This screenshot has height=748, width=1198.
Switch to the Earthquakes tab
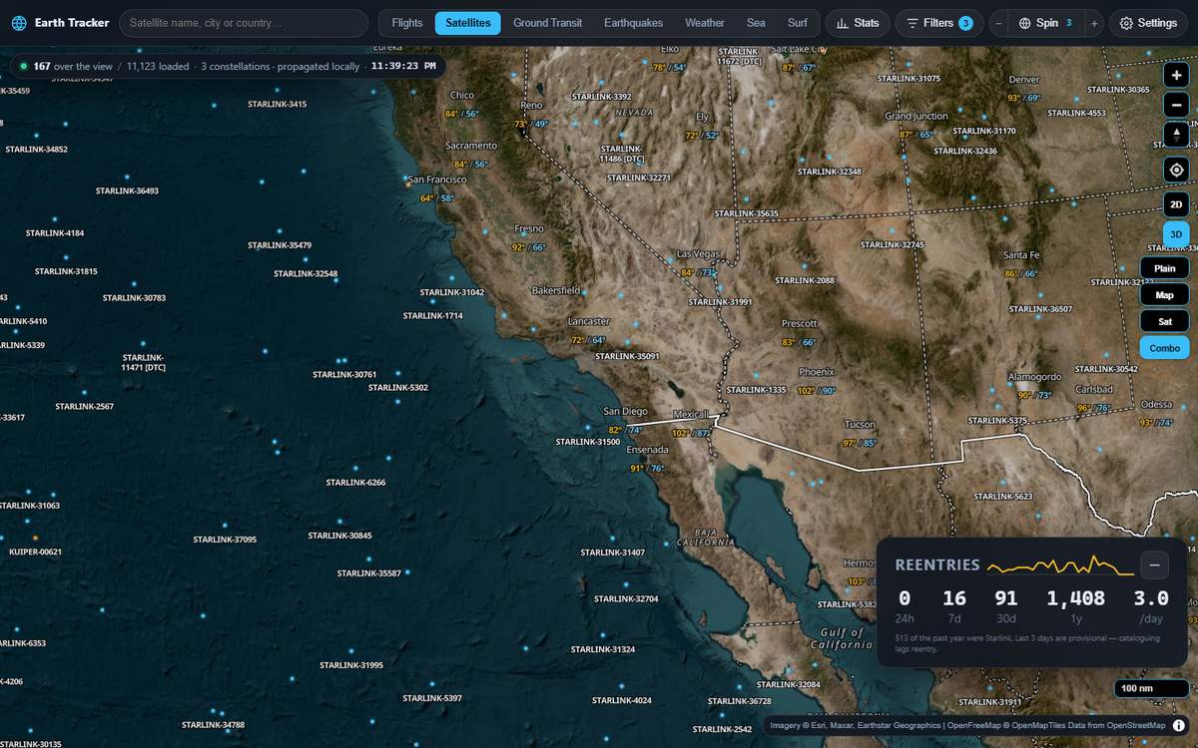click(x=633, y=23)
